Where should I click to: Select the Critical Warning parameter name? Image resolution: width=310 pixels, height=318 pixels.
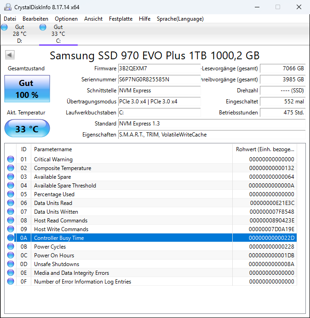pos(53,159)
